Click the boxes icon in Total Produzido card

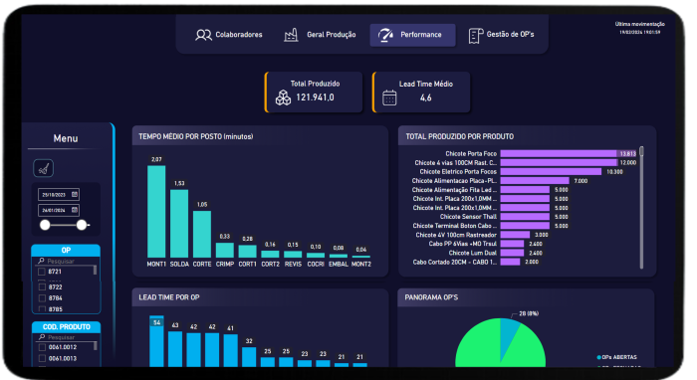(283, 97)
